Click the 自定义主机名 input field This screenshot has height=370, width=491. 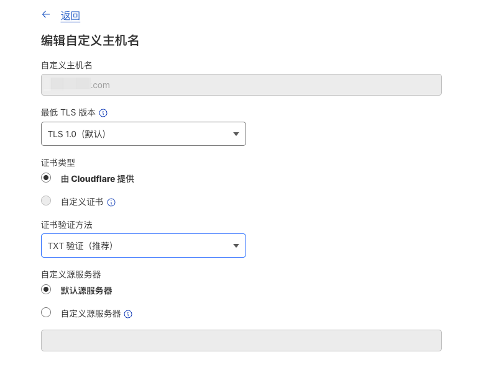pyautogui.click(x=241, y=85)
